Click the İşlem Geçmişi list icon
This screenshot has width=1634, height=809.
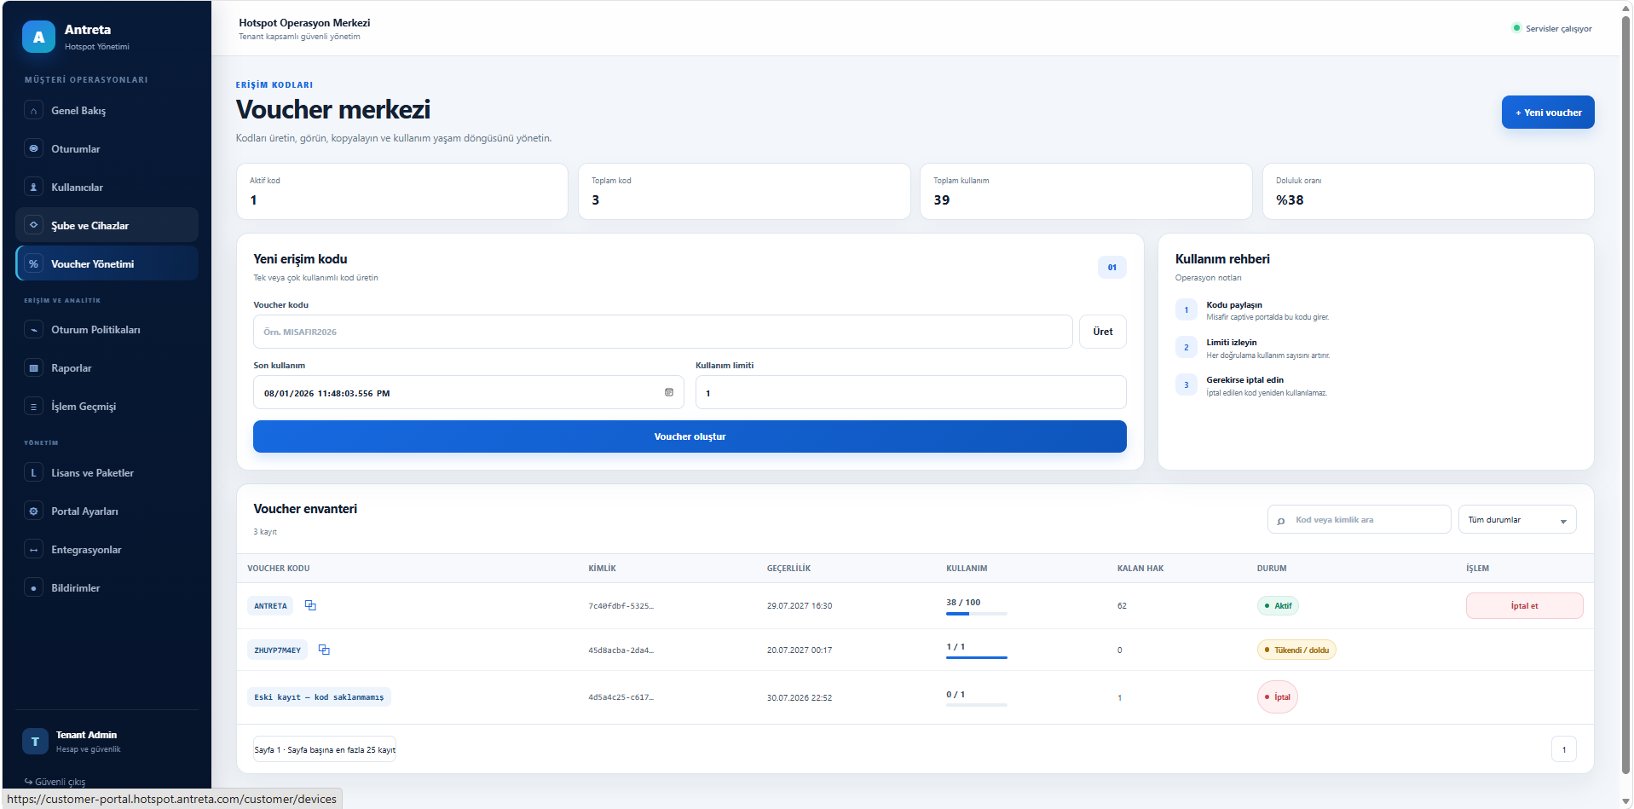pyautogui.click(x=33, y=407)
